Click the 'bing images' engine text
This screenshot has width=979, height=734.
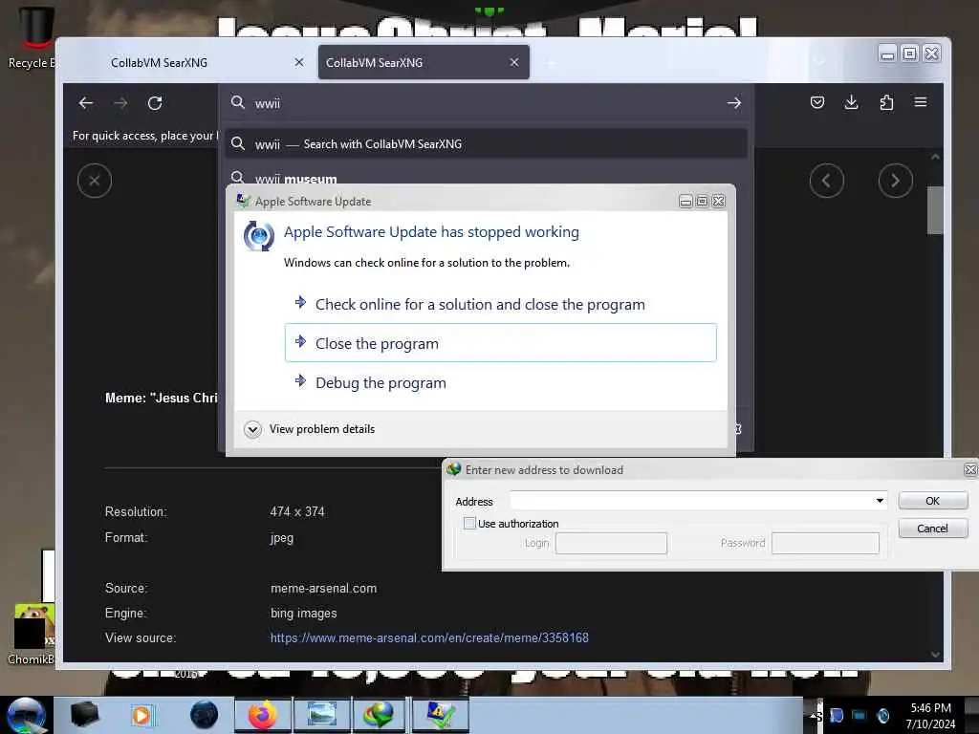click(x=303, y=614)
